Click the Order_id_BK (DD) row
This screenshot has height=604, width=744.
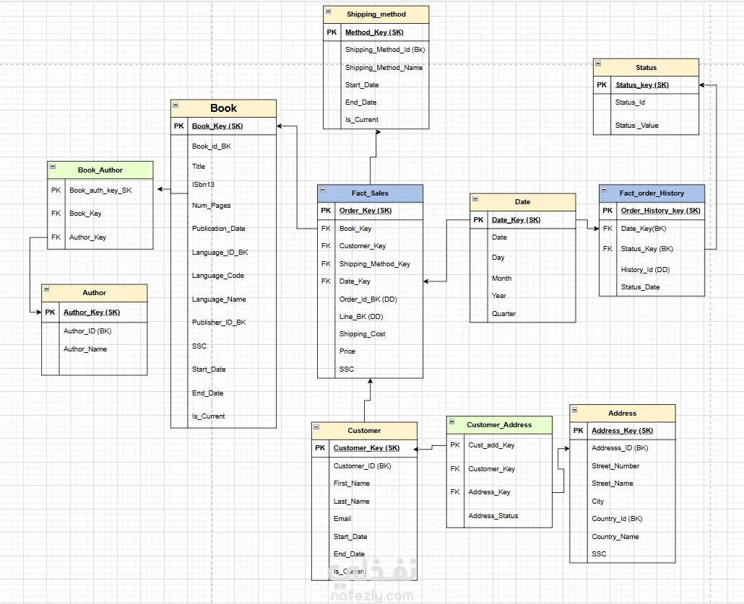[x=370, y=299]
